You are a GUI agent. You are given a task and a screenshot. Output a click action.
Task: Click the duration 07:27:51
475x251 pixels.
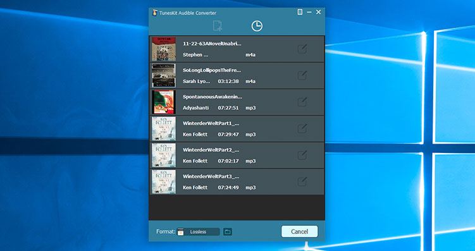pyautogui.click(x=228, y=108)
